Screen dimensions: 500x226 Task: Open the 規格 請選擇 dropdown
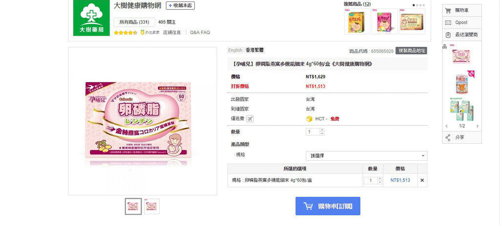tap(366, 156)
